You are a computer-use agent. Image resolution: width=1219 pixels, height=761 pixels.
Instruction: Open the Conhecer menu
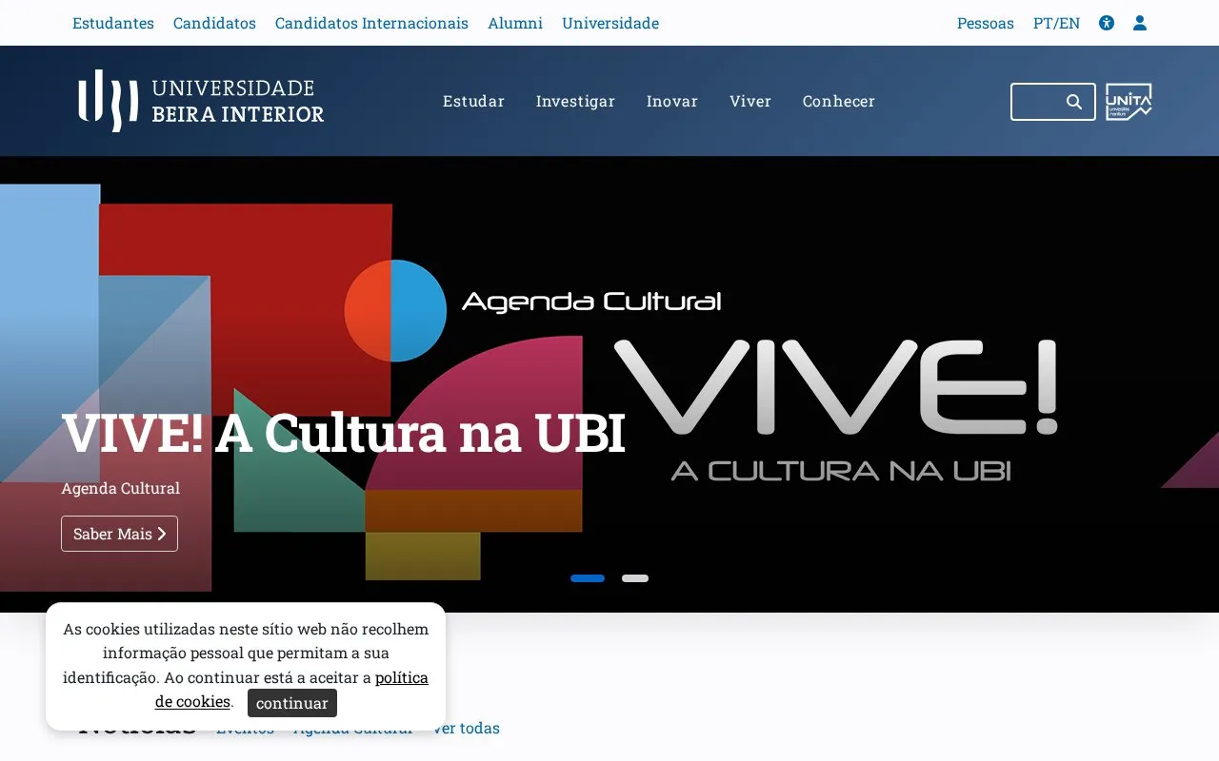(839, 101)
